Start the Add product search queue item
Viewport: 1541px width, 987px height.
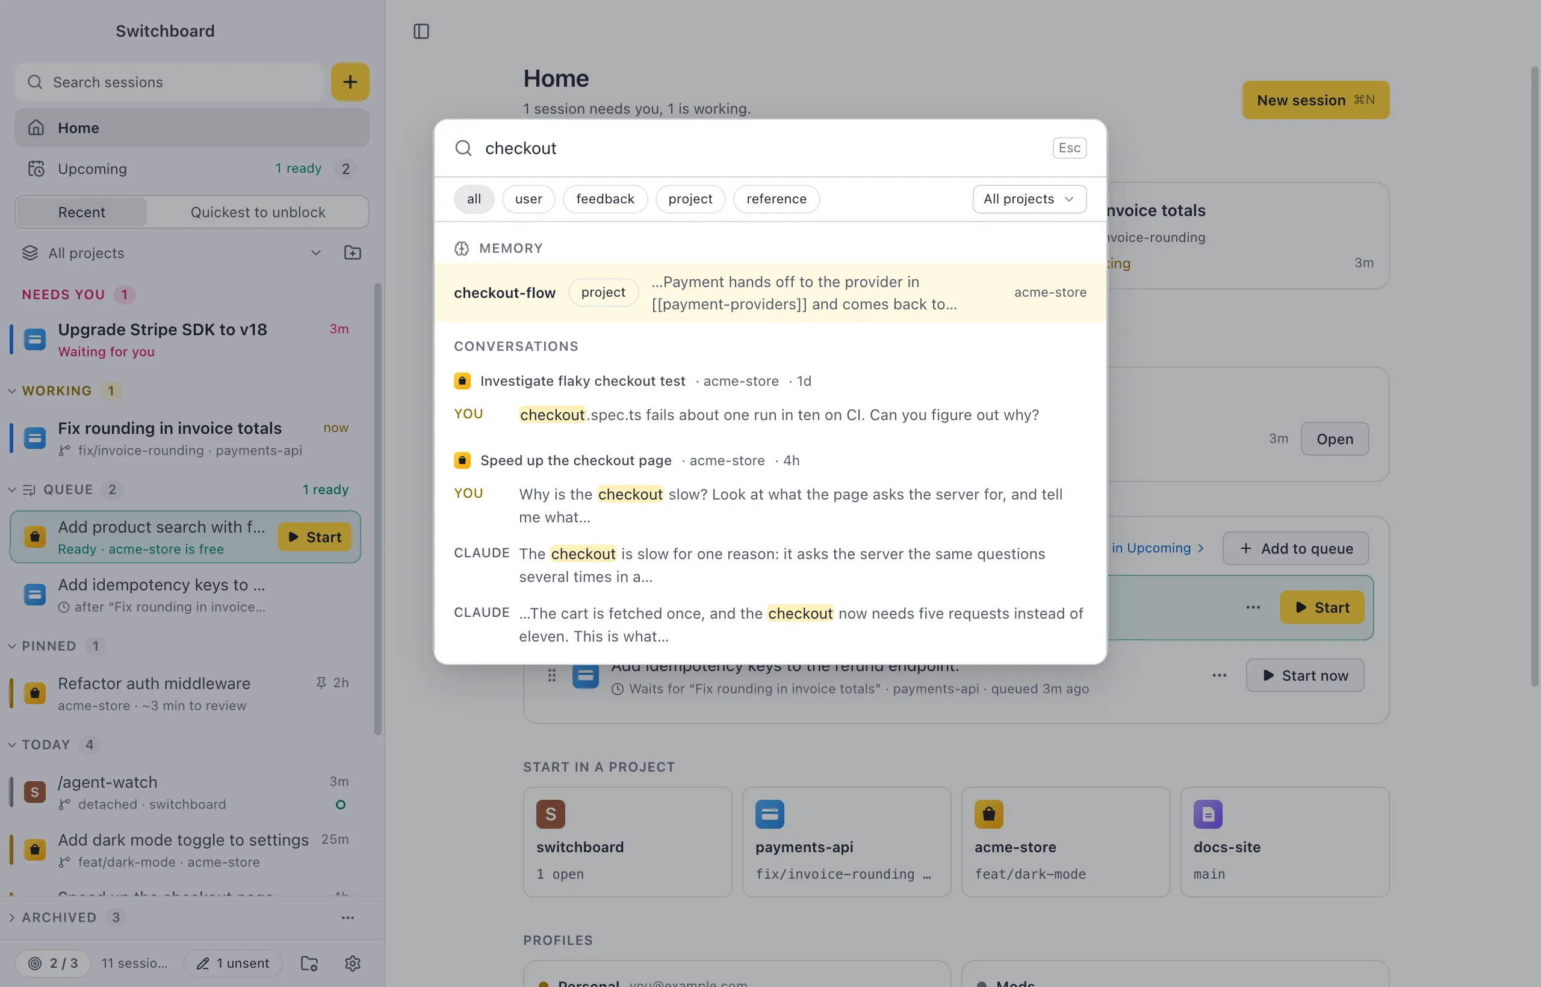[x=314, y=536]
